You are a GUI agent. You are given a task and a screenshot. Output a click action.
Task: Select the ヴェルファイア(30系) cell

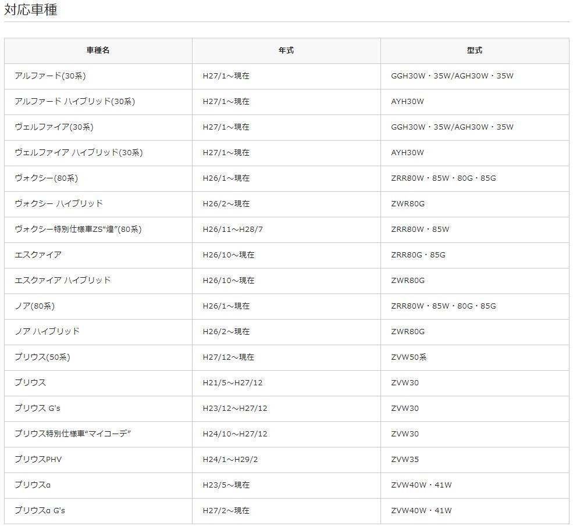click(98, 127)
